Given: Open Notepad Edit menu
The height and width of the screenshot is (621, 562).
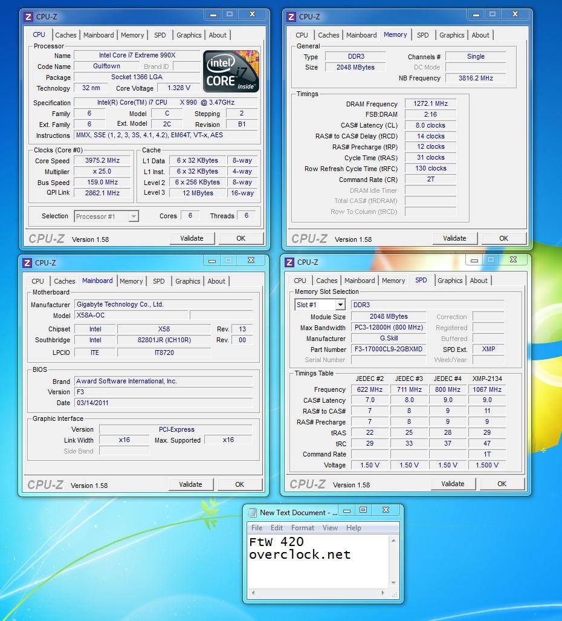Looking at the screenshot, I should 277,528.
